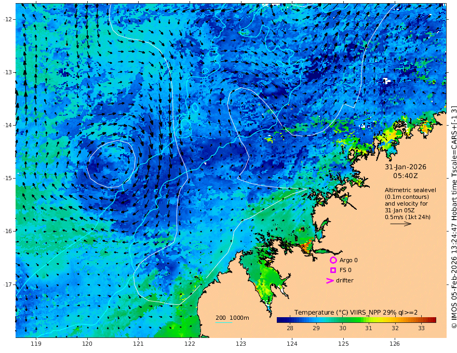Click the 'Altimetric sealevel' caption line
This screenshot has width=457, height=353.
[410, 190]
